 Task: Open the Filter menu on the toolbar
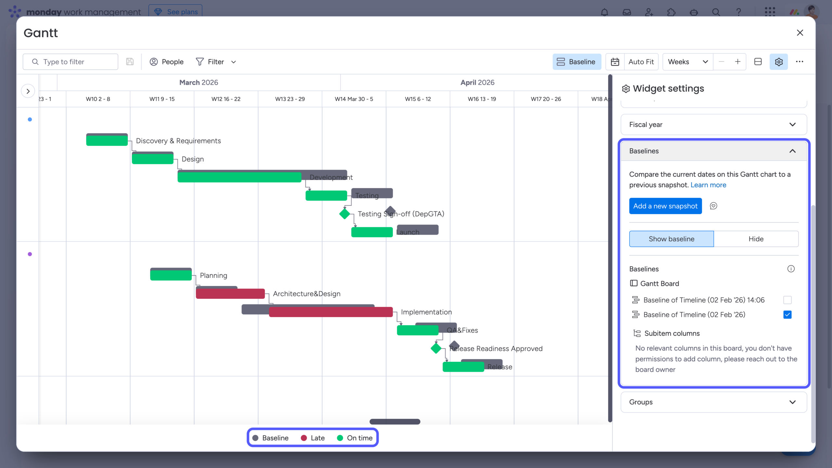(215, 61)
